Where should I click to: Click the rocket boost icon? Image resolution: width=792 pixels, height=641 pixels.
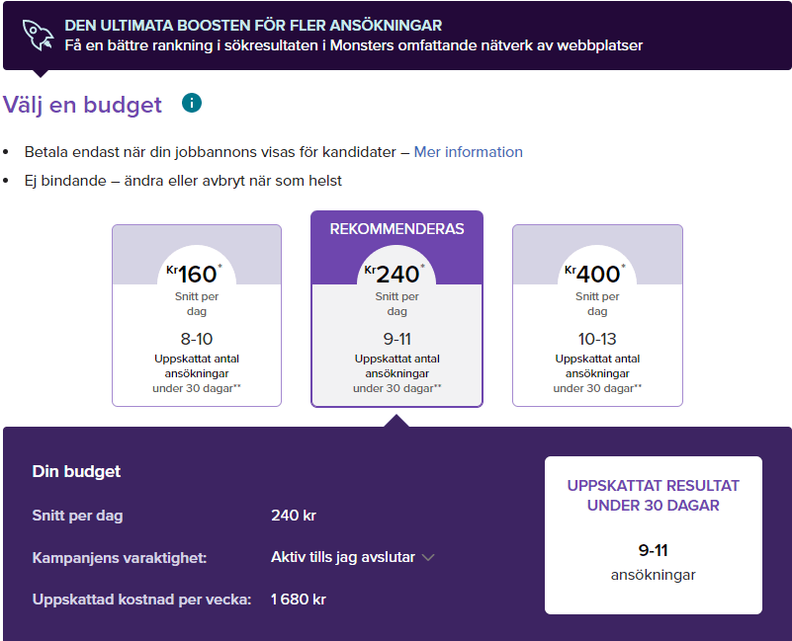[39, 36]
